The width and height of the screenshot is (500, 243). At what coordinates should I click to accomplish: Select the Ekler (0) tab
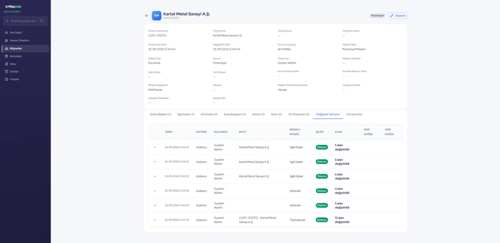pos(276,114)
